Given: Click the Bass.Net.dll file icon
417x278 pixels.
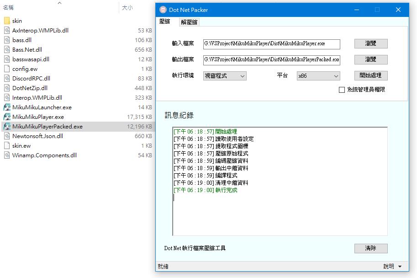Looking at the screenshot, I should tap(7, 49).
